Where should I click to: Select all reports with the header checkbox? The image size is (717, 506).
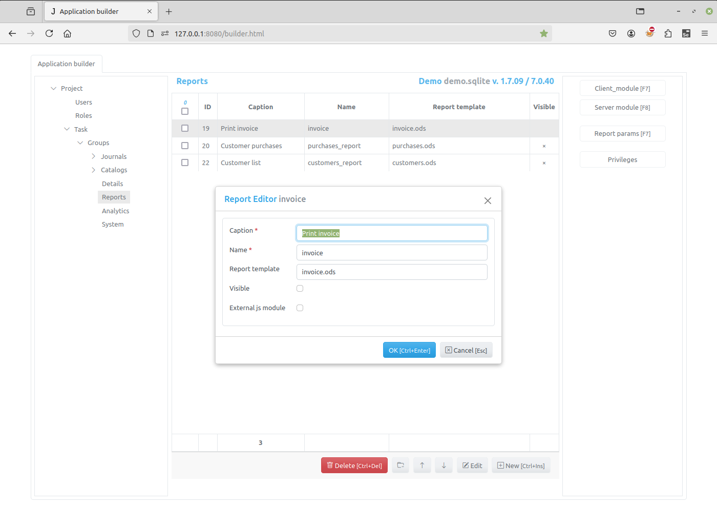(x=185, y=111)
